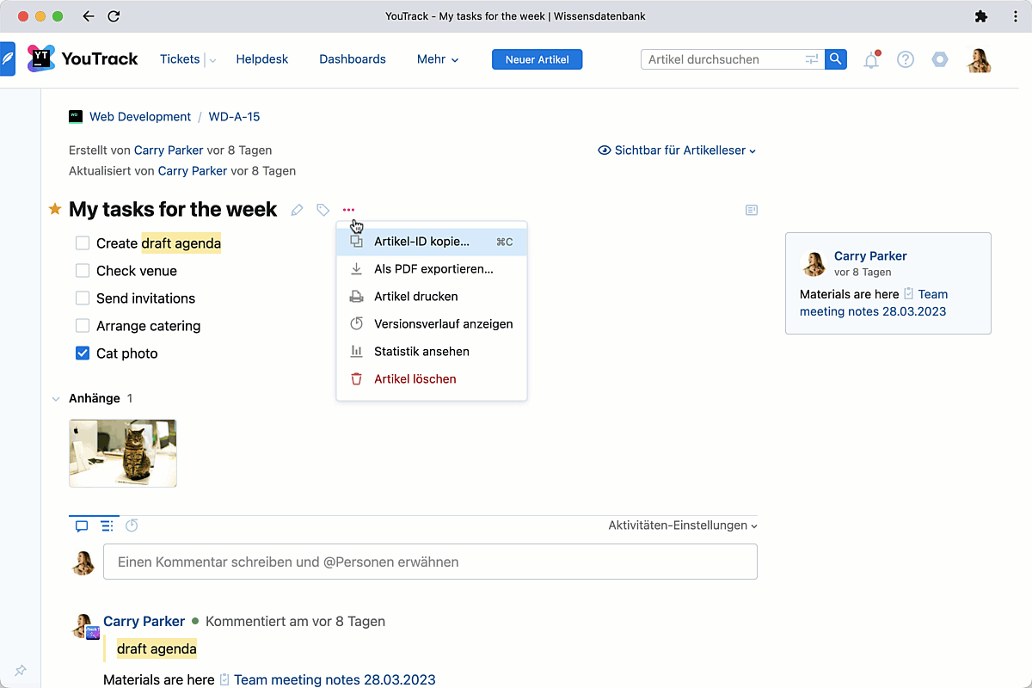
Task: Click the comment icon near the sidebar card
Action: click(752, 210)
